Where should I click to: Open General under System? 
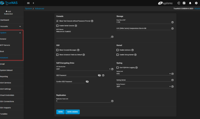[11, 39]
